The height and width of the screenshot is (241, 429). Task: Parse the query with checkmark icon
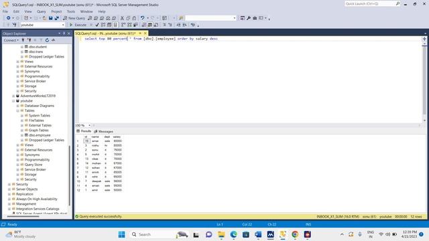pos(97,25)
